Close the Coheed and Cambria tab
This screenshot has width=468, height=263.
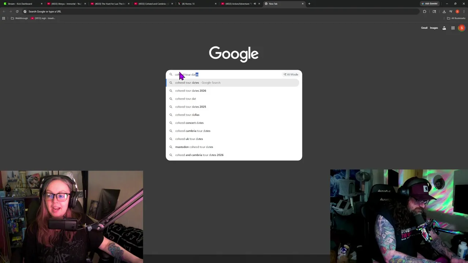172,4
